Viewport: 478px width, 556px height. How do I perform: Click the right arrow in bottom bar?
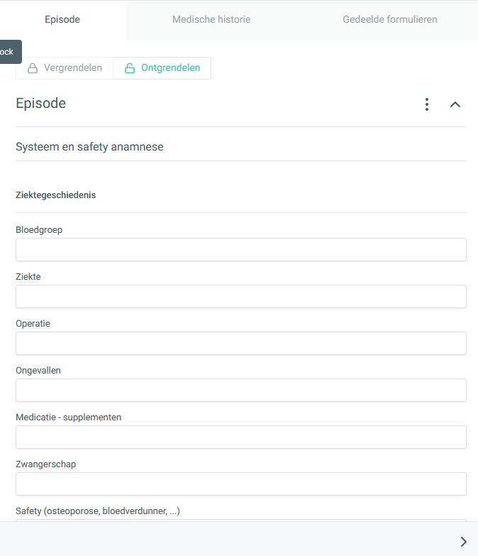(464, 542)
